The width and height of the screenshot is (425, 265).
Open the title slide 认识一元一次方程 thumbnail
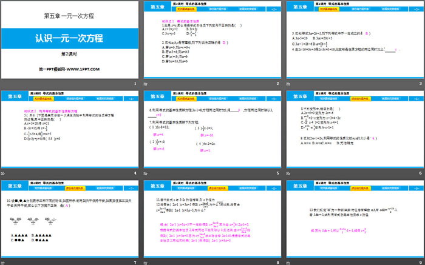(70, 41)
